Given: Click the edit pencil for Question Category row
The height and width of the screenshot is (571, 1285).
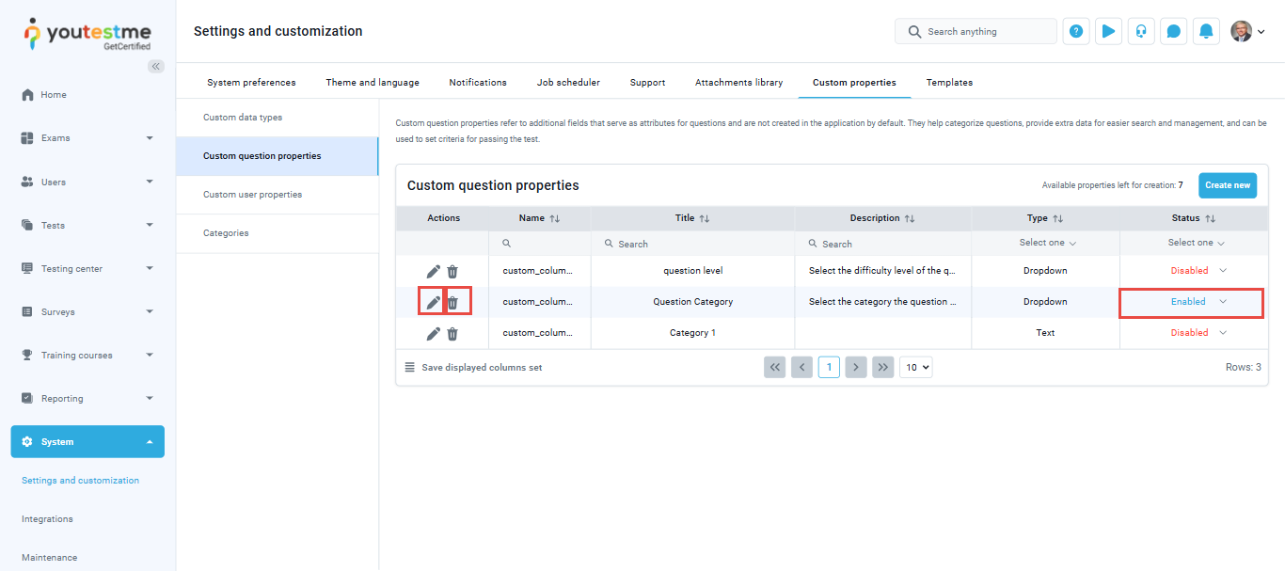Looking at the screenshot, I should point(433,302).
